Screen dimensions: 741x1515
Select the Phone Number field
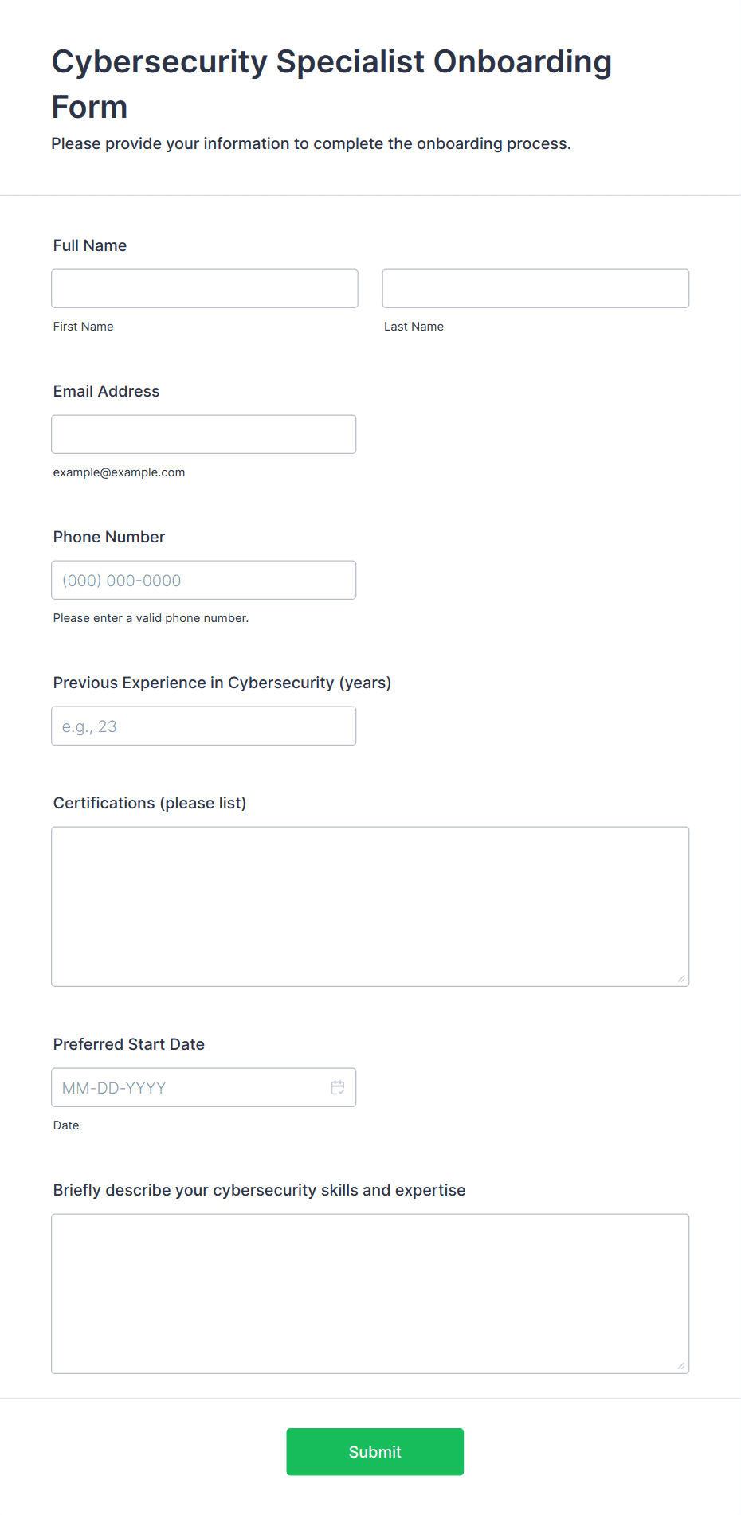pyautogui.click(x=204, y=580)
